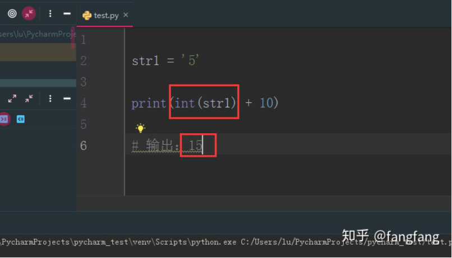Click the str1 variable on line 2
The image size is (452, 258).
tap(146, 61)
